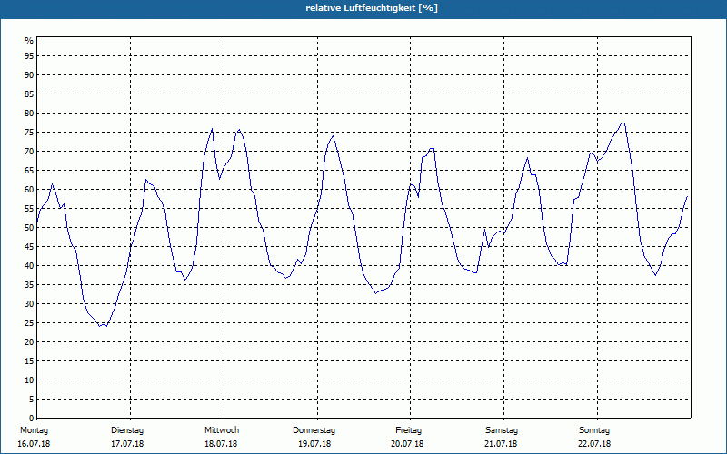Image resolution: width=727 pixels, height=454 pixels.
Task: Select the Freitag day label
Action: click(x=408, y=430)
